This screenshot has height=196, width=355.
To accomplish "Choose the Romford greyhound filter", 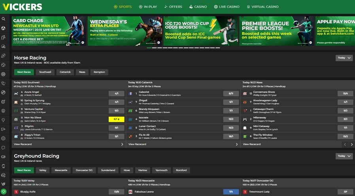I will point(181,170).
